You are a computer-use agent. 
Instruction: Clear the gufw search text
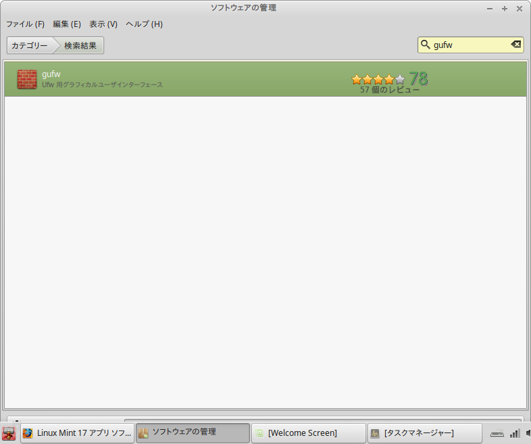pyautogui.click(x=515, y=45)
